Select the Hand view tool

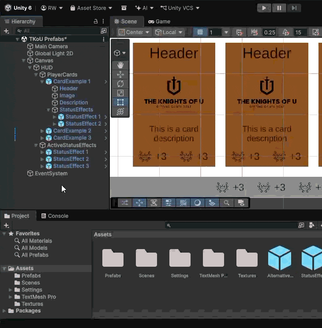pyautogui.click(x=120, y=65)
